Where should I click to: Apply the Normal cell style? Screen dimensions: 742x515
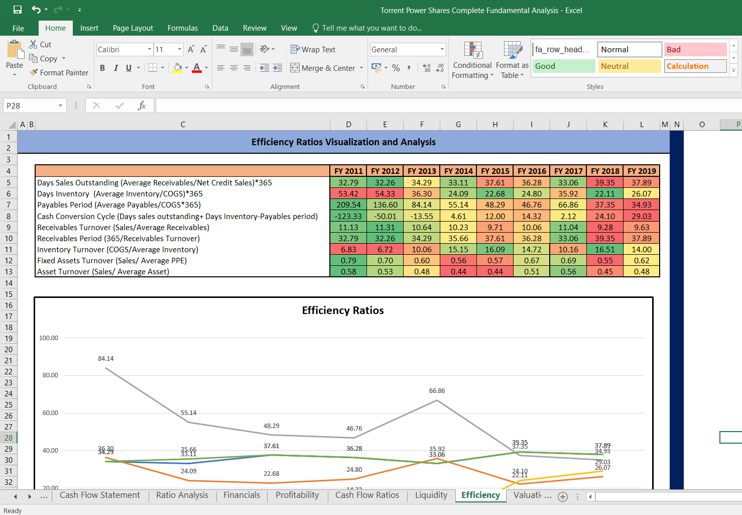630,49
